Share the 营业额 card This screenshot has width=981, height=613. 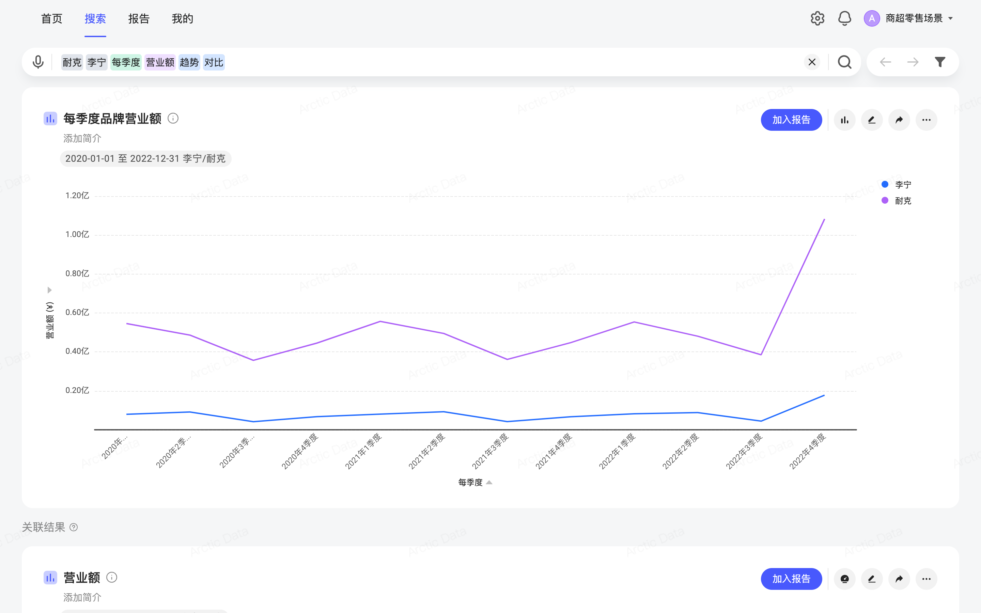click(x=899, y=579)
